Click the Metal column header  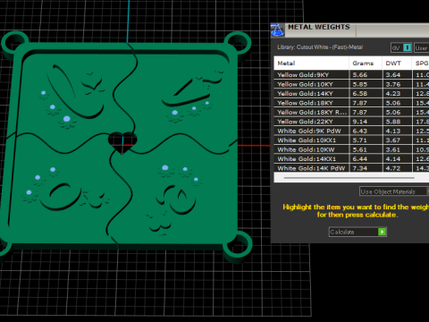coord(311,64)
